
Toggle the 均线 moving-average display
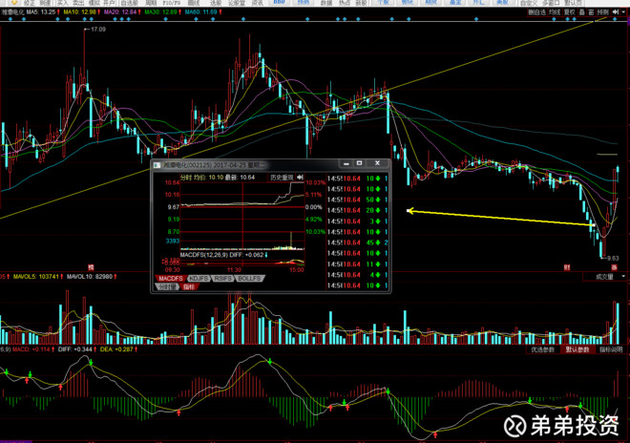tap(555, 12)
